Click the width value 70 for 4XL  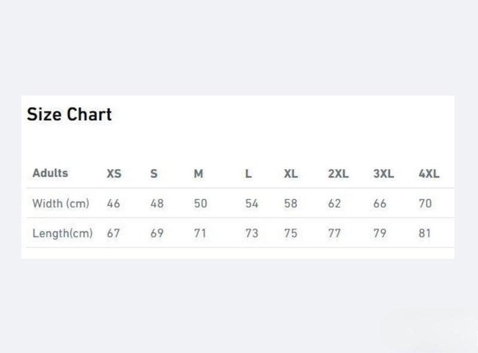click(x=425, y=204)
